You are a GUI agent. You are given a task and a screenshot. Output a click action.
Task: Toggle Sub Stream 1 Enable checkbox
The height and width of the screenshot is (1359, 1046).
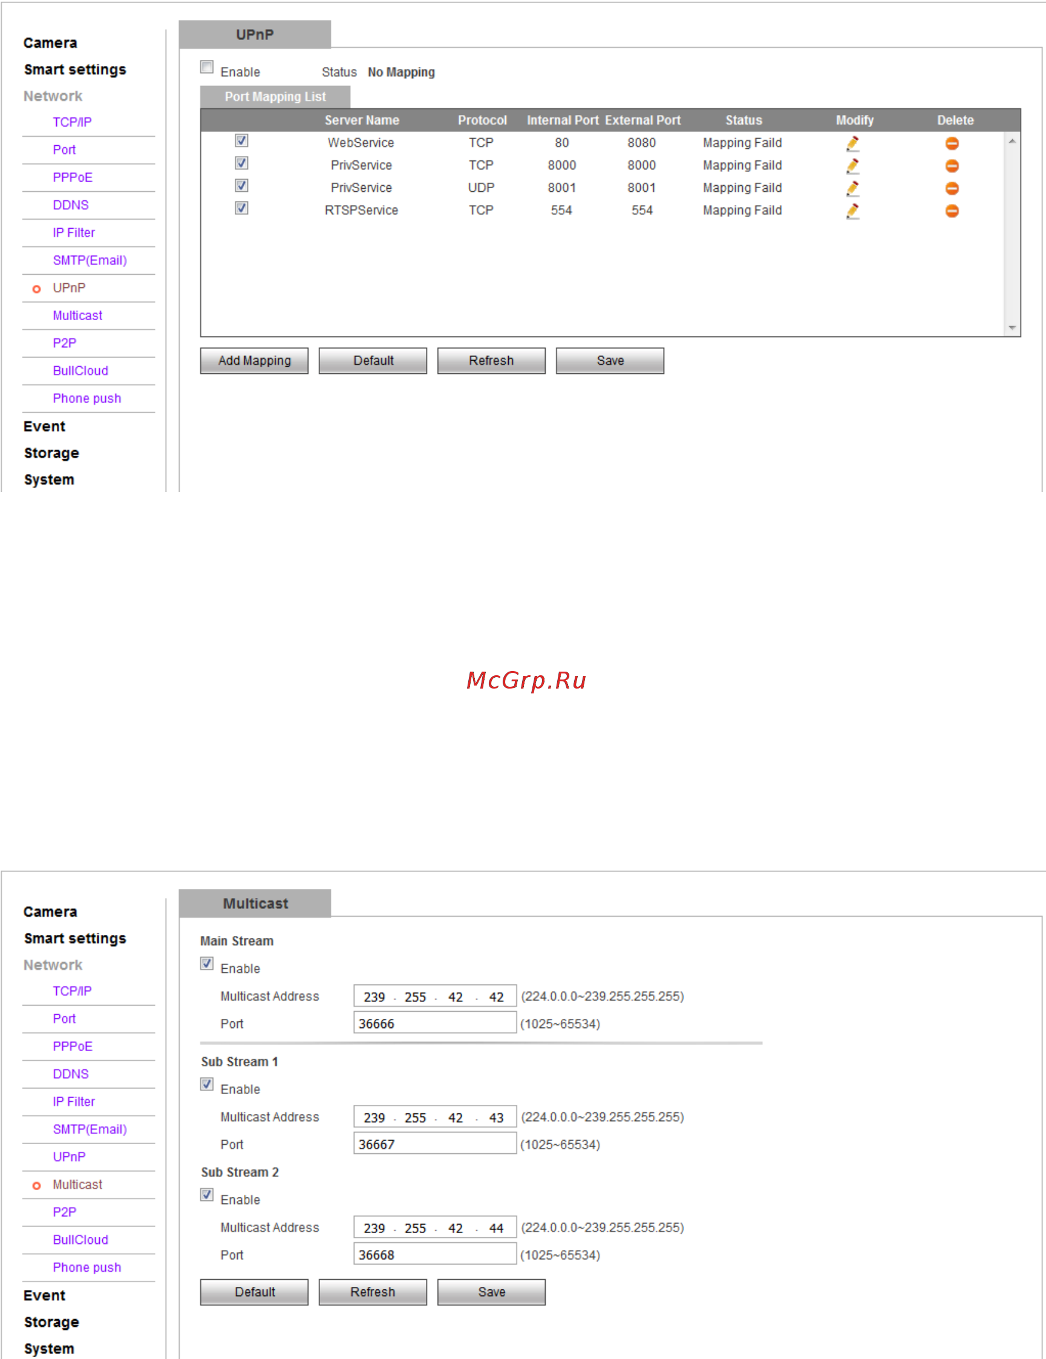[208, 1084]
